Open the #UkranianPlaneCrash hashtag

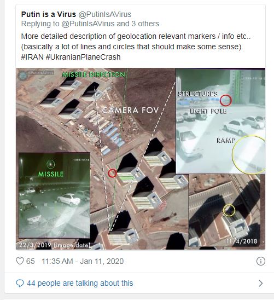(83, 57)
